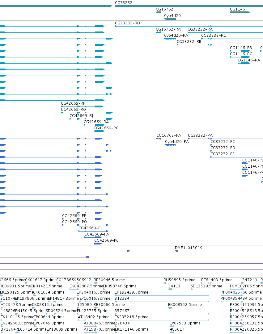Image resolution: width=263 pixels, height=334 pixels.
Task: Open protein Cyp4d20-PA
Action: point(177,142)
